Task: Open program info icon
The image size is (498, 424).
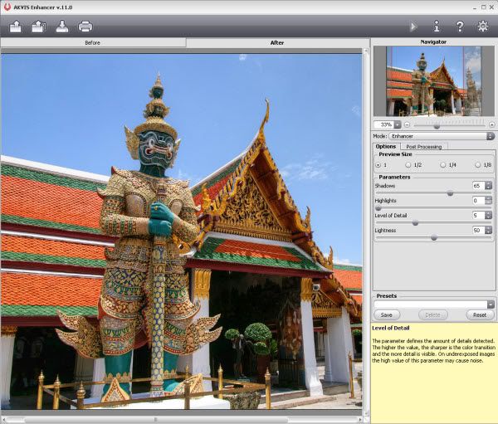Action: click(437, 27)
